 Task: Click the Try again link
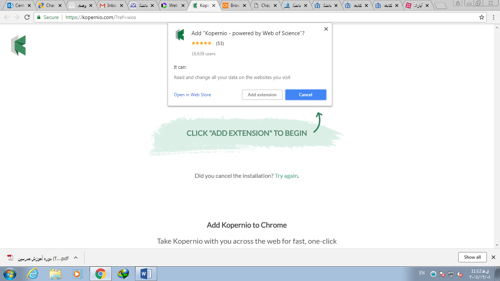tap(286, 176)
